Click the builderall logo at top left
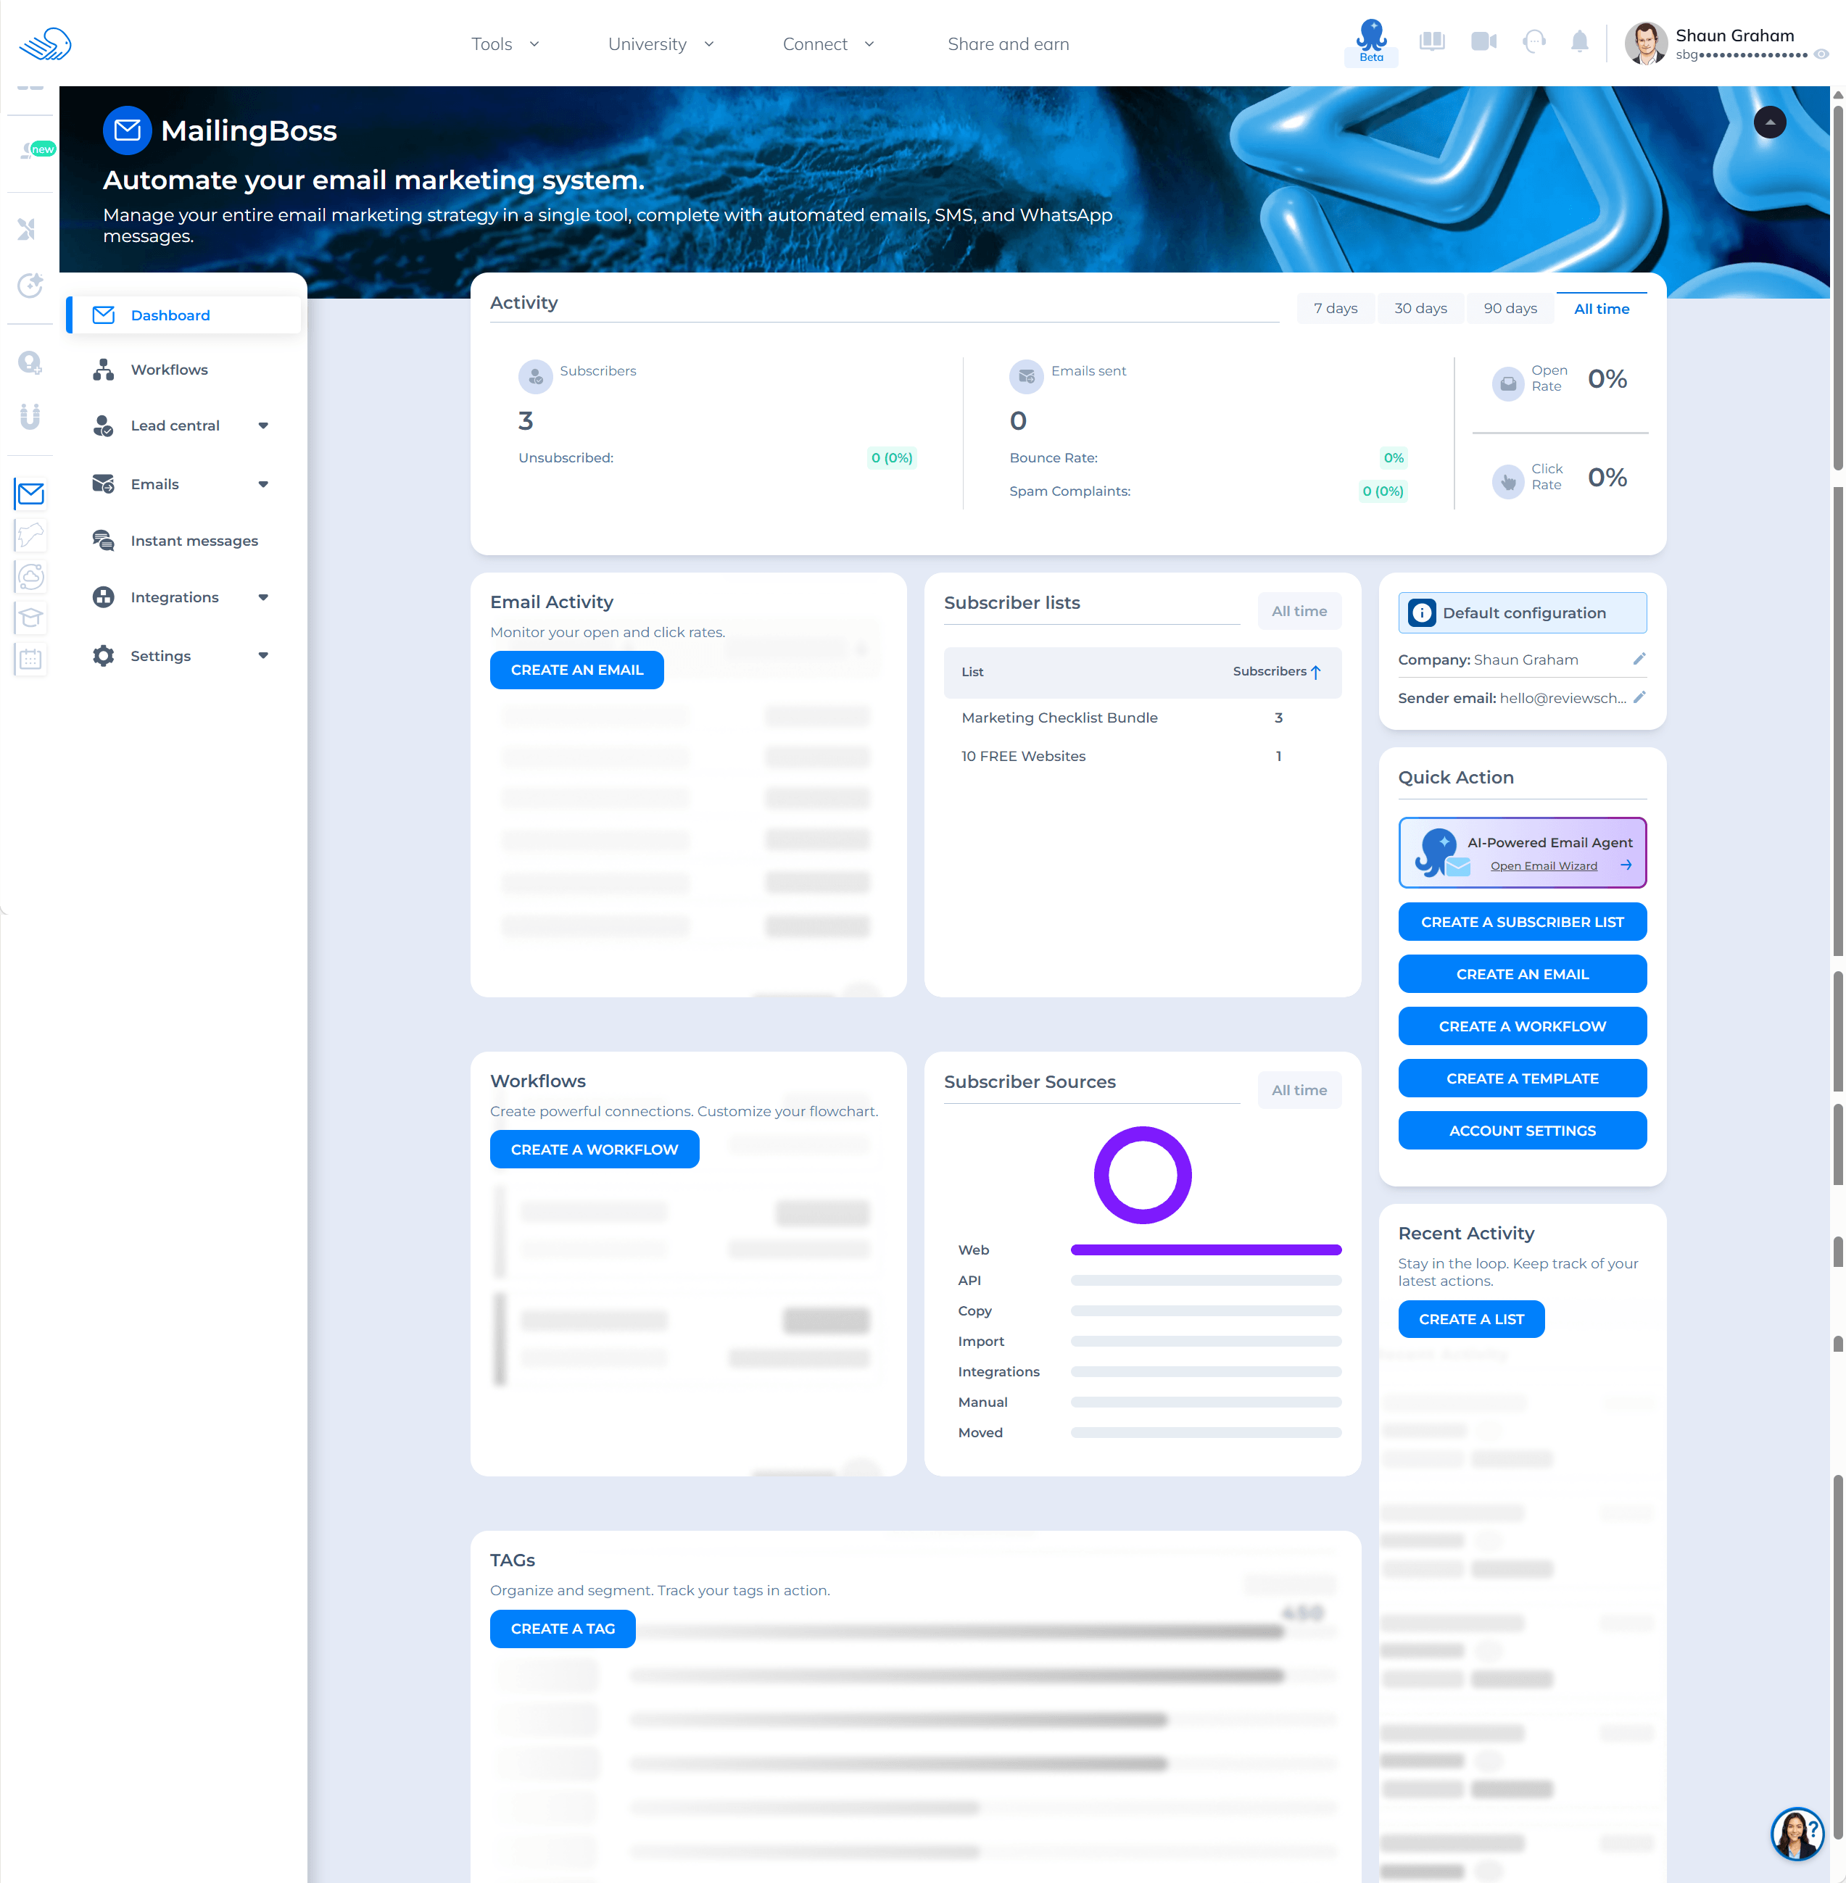Screen dimensions: 1846x1883 pyautogui.click(x=45, y=43)
